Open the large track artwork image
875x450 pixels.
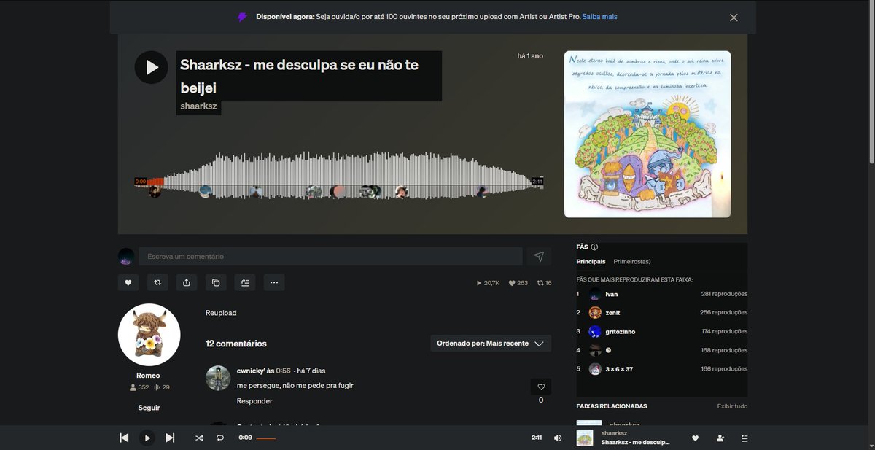tap(647, 134)
